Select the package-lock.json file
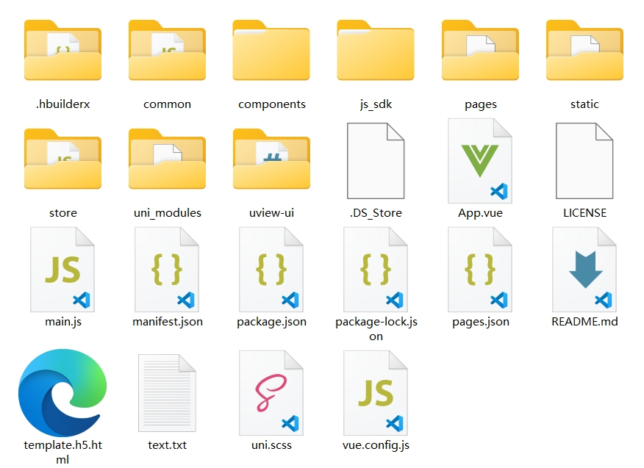This screenshot has height=468, width=644. (x=376, y=270)
